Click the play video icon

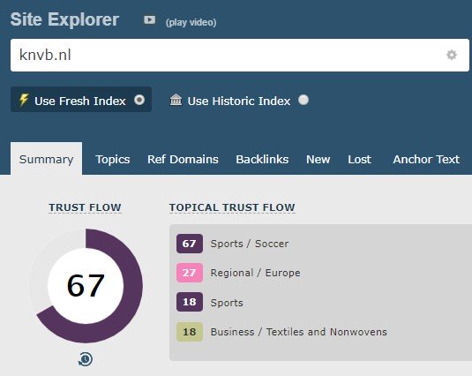[x=150, y=20]
